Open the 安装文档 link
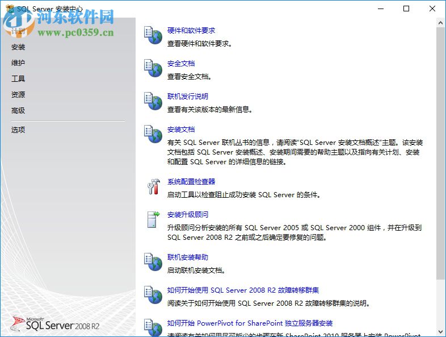 click(x=181, y=130)
